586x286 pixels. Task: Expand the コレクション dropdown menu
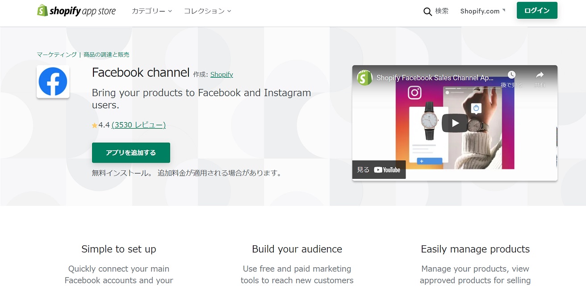(208, 11)
